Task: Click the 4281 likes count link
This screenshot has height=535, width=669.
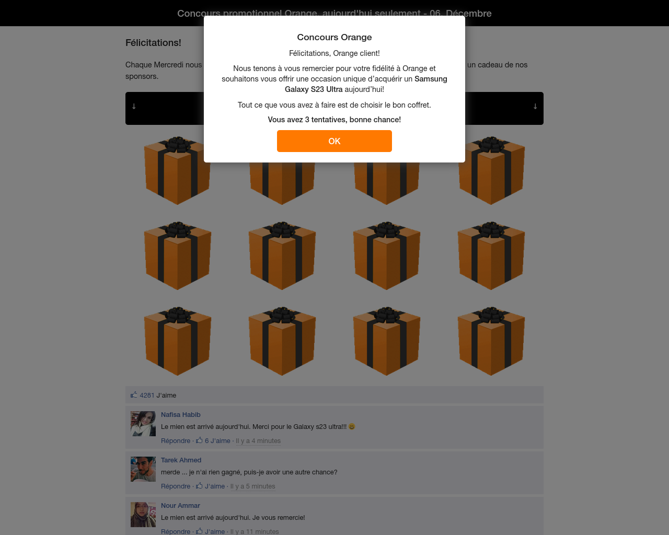Action: [147, 395]
